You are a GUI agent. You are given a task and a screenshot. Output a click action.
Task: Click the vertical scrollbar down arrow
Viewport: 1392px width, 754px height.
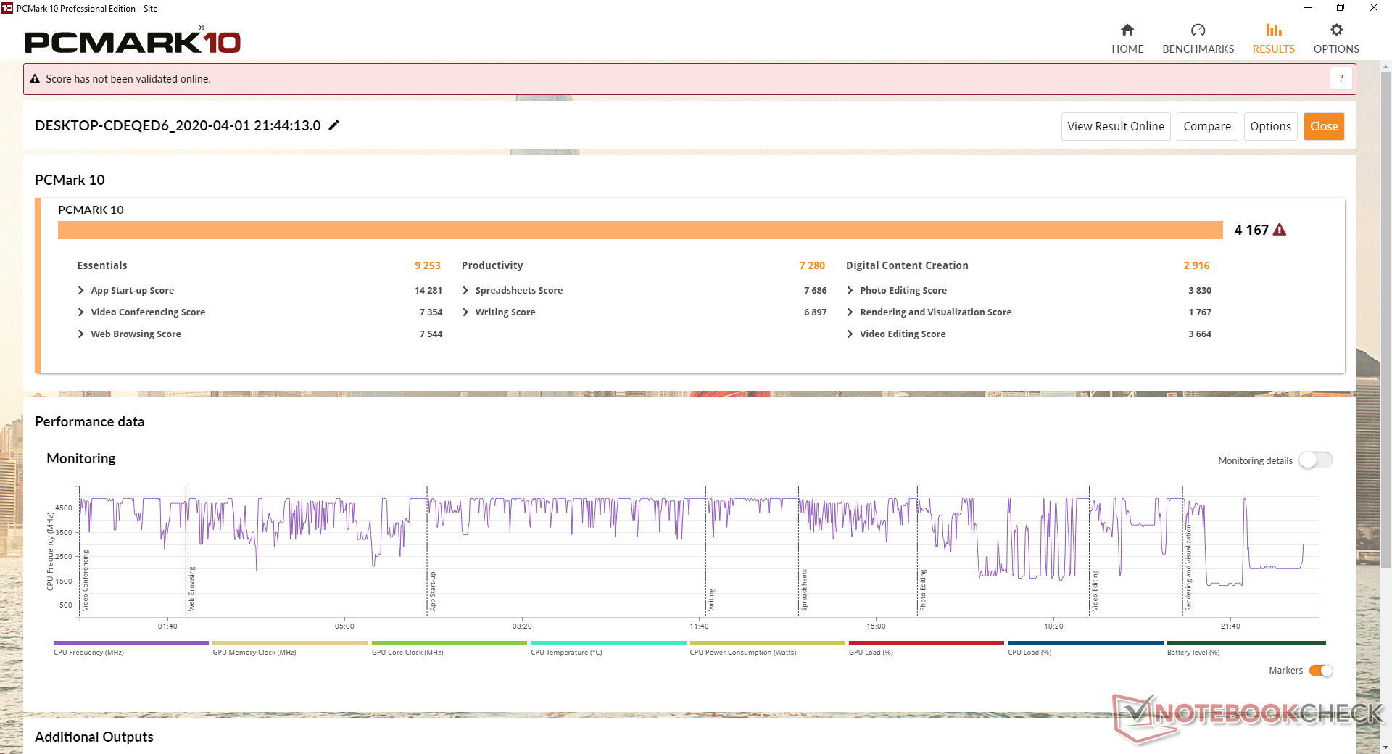[x=1385, y=747]
